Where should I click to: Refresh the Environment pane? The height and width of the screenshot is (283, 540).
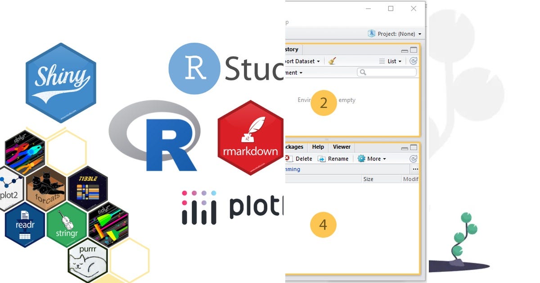tap(414, 61)
